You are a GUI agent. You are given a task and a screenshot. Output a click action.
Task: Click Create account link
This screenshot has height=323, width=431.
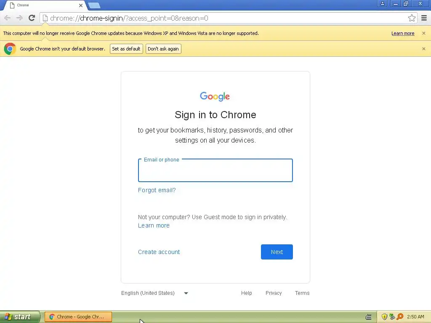click(159, 252)
